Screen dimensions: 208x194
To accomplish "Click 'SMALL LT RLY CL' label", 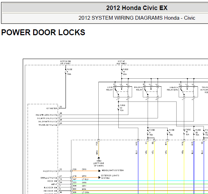I will click(49, 178).
